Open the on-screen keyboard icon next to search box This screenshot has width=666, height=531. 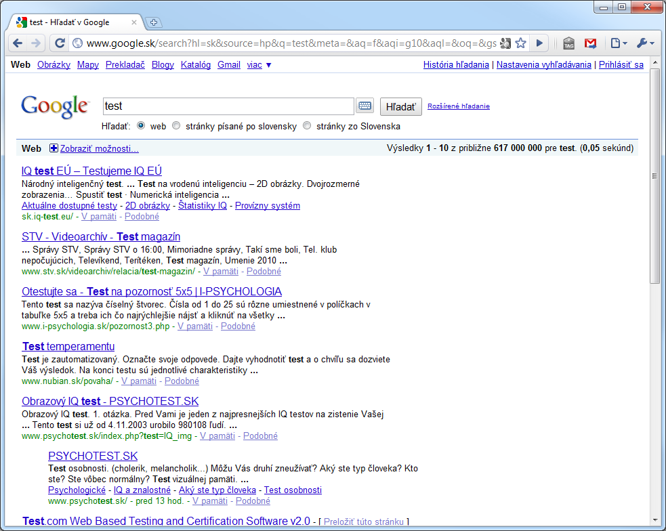(365, 106)
